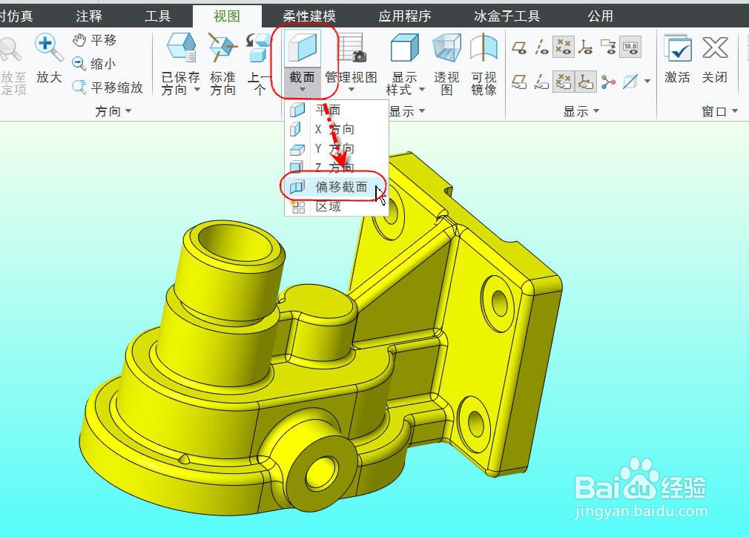Select 区域 zone menu entry
This screenshot has width=749, height=537.
336,207
